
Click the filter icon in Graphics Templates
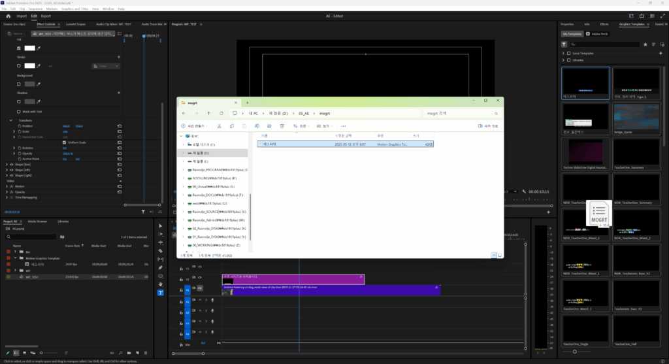tap(564, 44)
